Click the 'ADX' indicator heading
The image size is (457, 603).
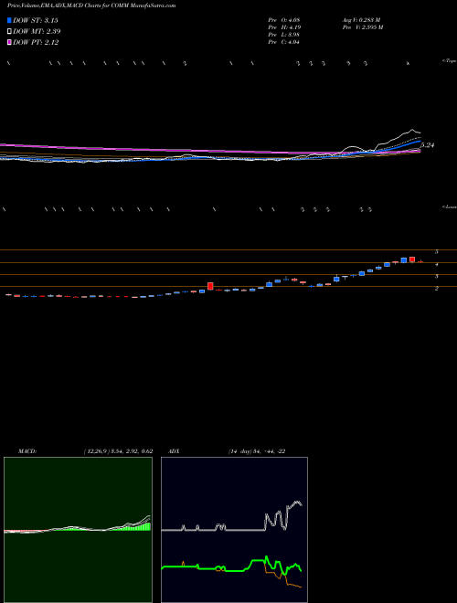(174, 451)
